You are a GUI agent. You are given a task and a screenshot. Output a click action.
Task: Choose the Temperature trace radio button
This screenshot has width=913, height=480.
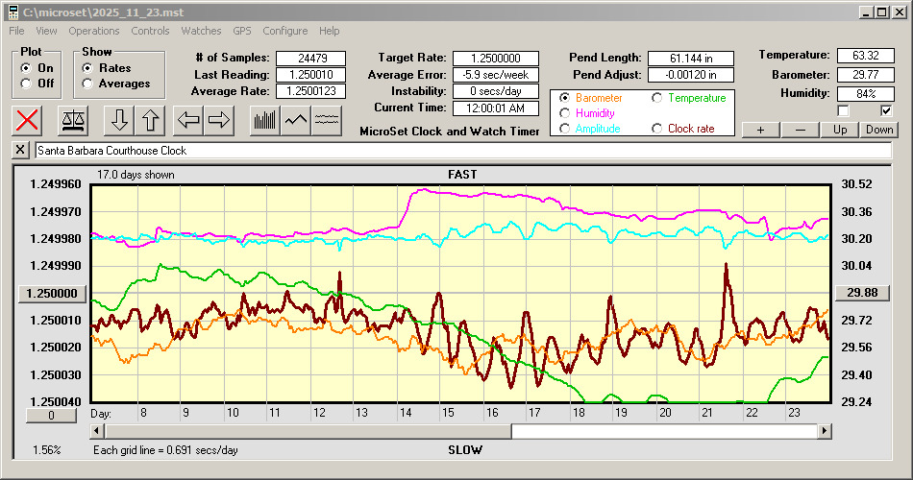click(657, 98)
